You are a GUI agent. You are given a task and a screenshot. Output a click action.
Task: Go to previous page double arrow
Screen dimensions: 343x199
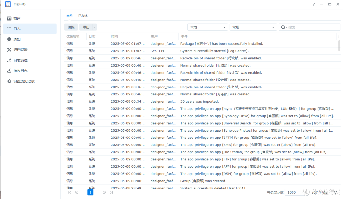76,192
